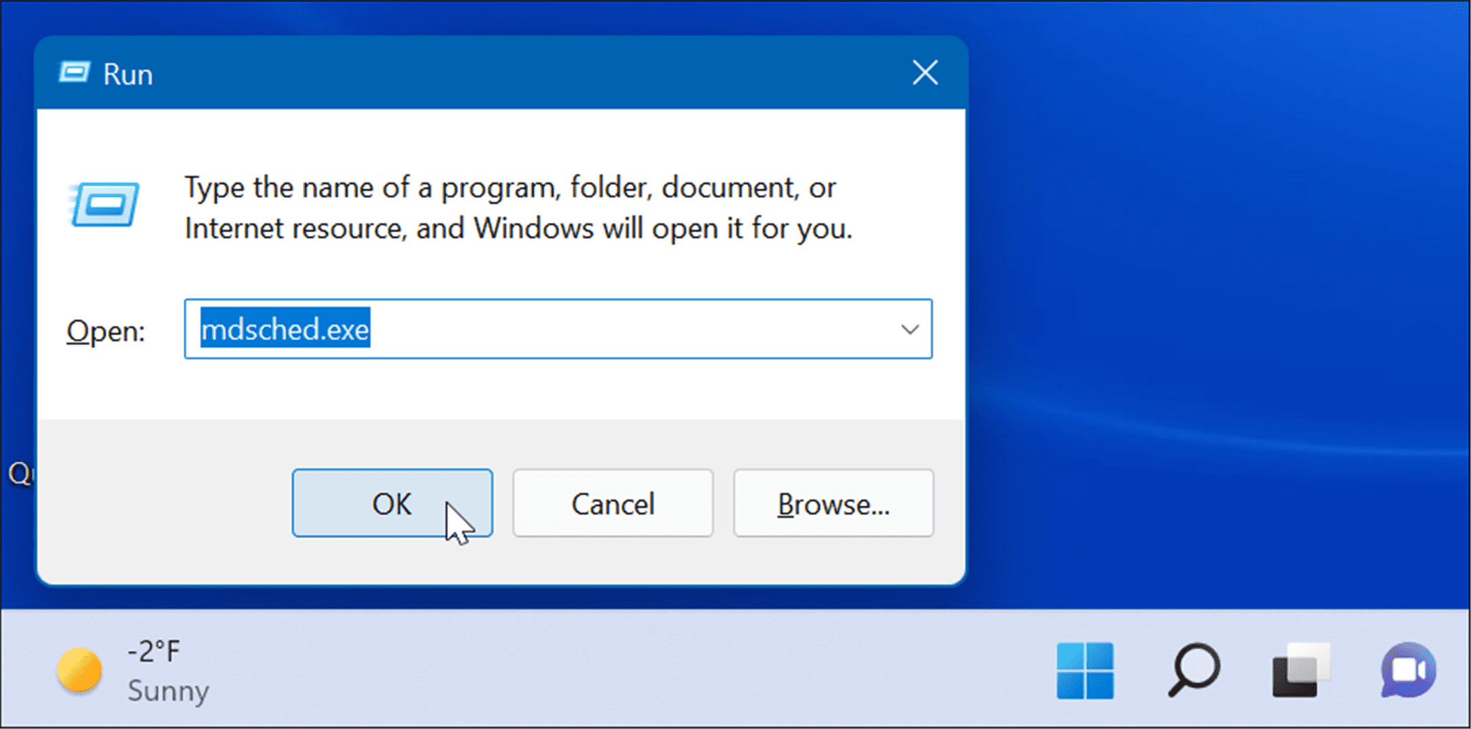Click the Run title text
This screenshot has width=1471, height=729.
tap(127, 74)
